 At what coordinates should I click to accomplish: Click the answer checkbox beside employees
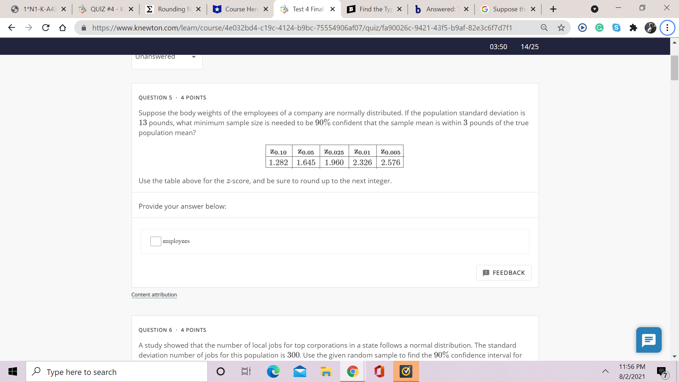[155, 241]
